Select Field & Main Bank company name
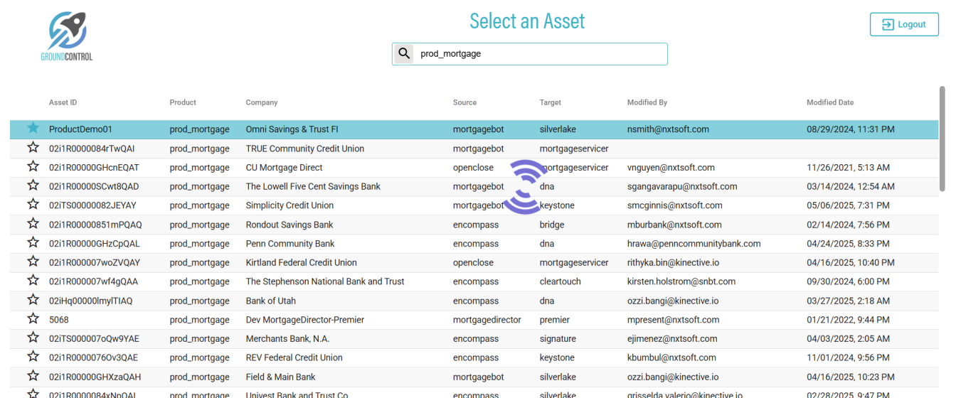This screenshot has width=956, height=398. coord(280,377)
